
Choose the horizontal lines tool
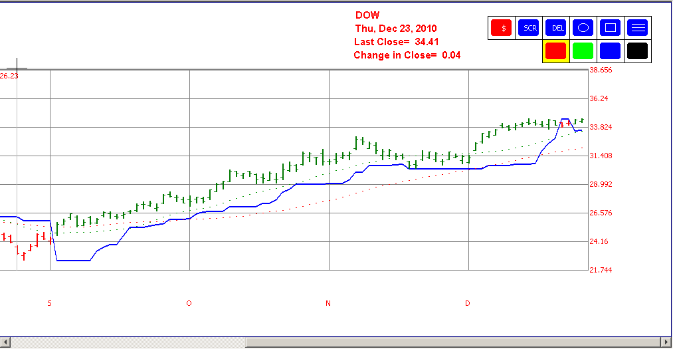(638, 28)
